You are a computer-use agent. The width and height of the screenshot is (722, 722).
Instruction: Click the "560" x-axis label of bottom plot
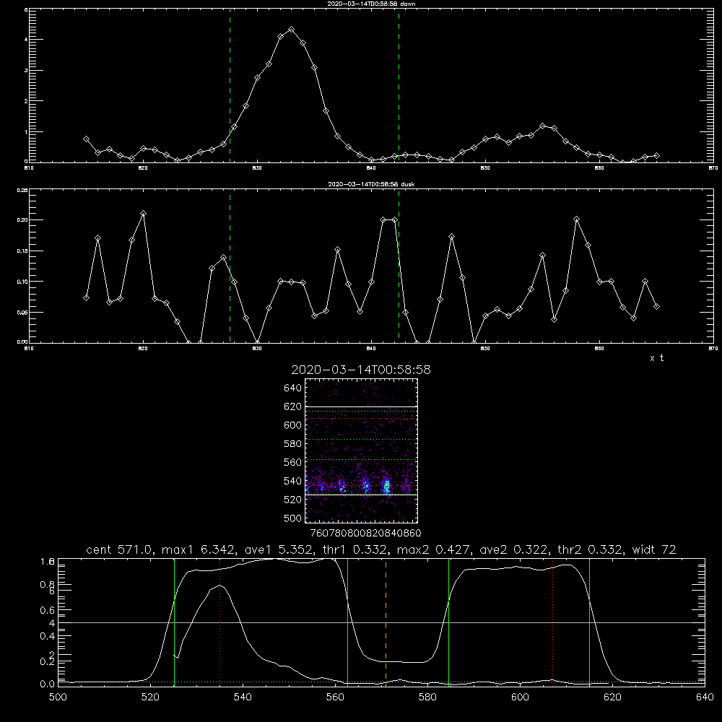click(335, 697)
